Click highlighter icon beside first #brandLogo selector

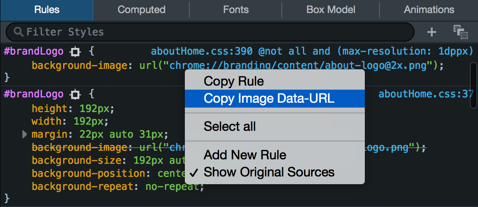pos(75,52)
